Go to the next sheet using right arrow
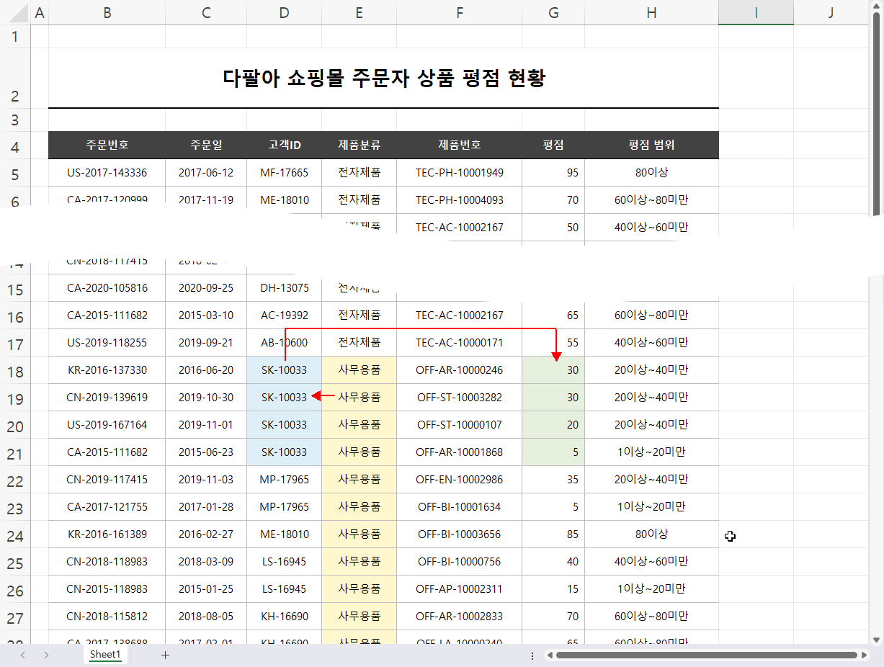This screenshot has height=667, width=884. tap(46, 655)
